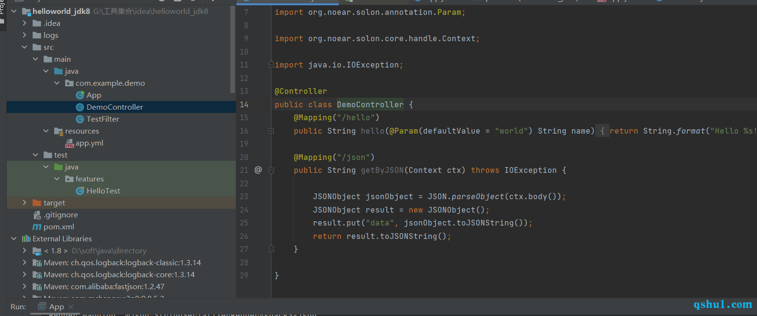Image resolution: width=757 pixels, height=316 pixels.
Task: Click the .gitignore file icon
Action: pyautogui.click(x=37, y=215)
